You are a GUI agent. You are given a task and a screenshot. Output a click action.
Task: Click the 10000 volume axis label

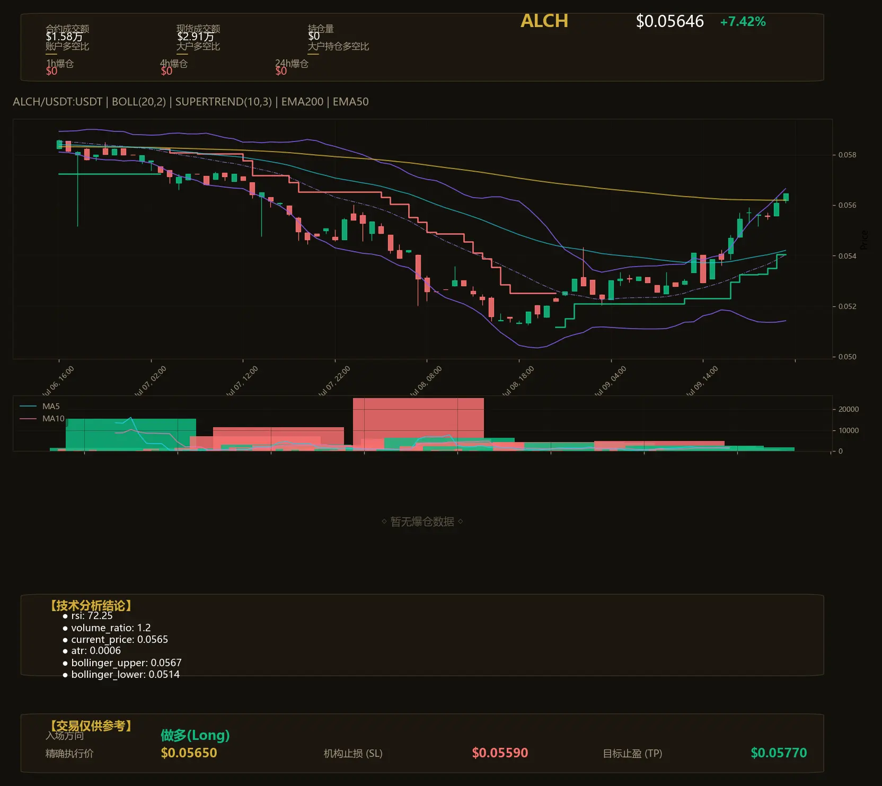pos(849,430)
